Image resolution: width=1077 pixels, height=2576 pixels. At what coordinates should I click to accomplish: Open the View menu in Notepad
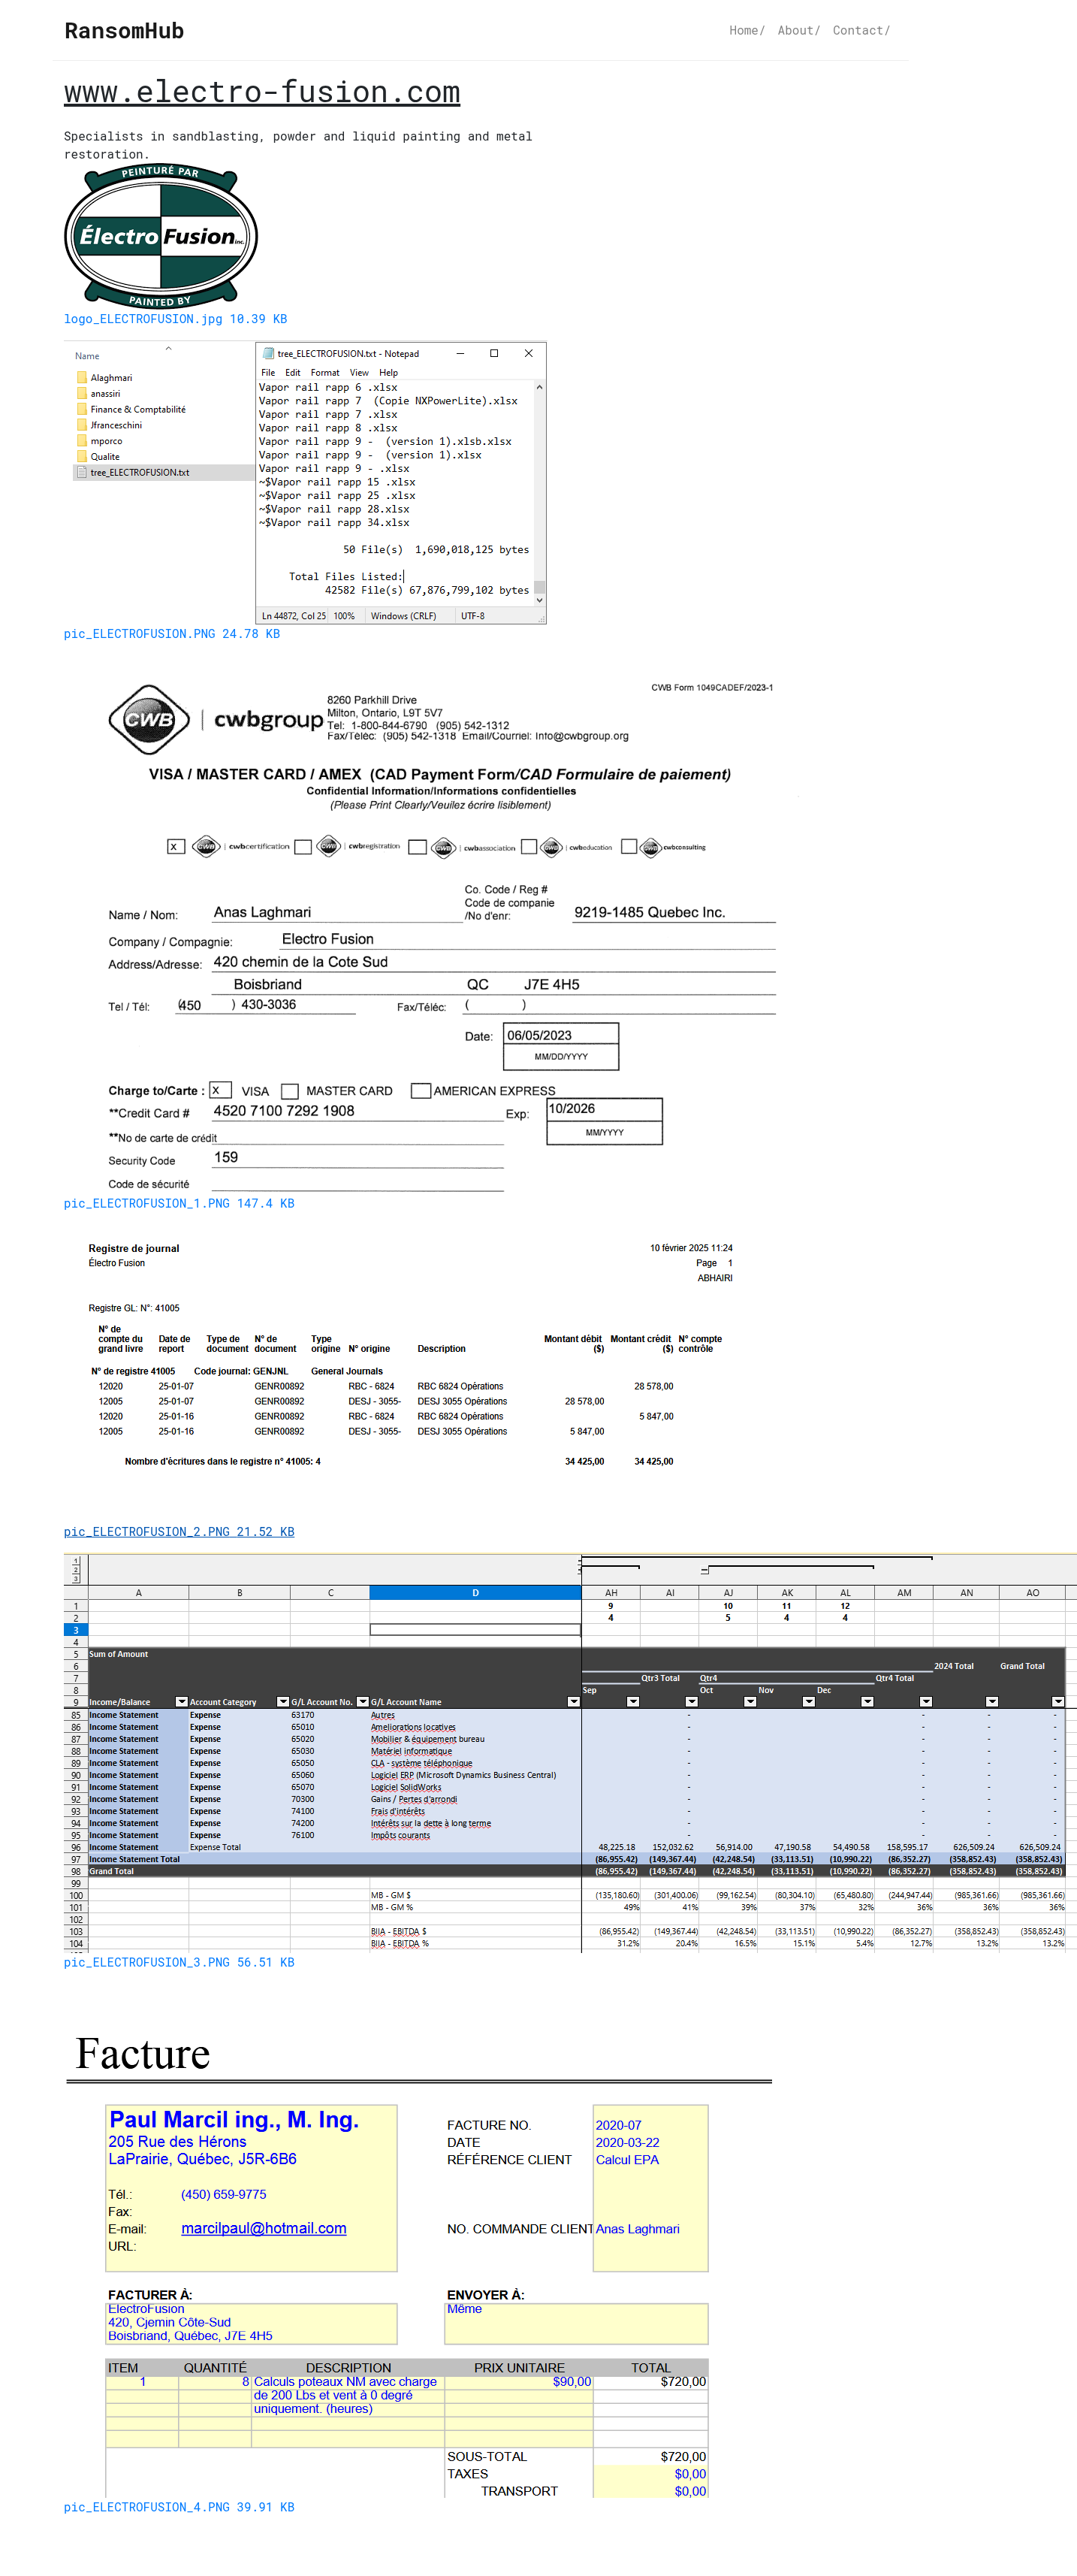(x=359, y=372)
